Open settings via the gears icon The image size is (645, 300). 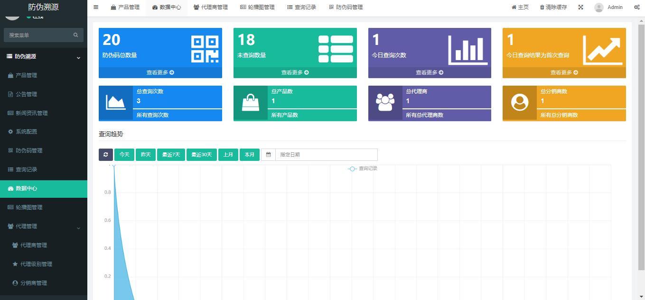click(637, 7)
